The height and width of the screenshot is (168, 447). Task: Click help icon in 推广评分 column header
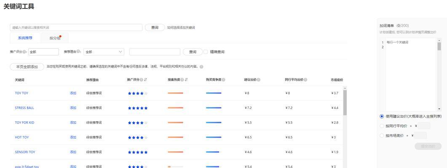pos(141,80)
